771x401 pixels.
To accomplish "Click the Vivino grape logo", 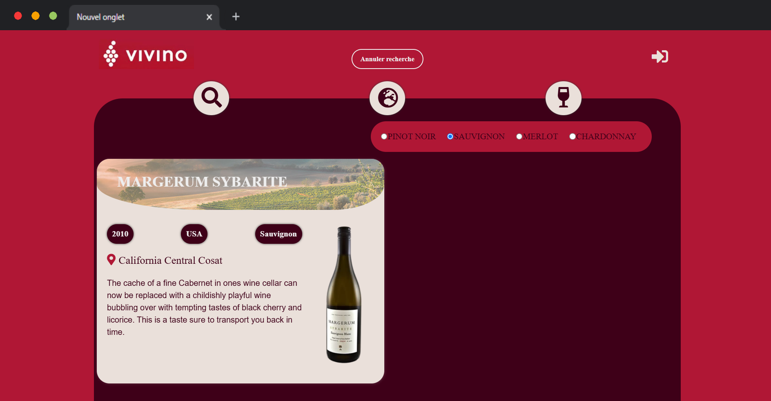I will tap(146, 54).
